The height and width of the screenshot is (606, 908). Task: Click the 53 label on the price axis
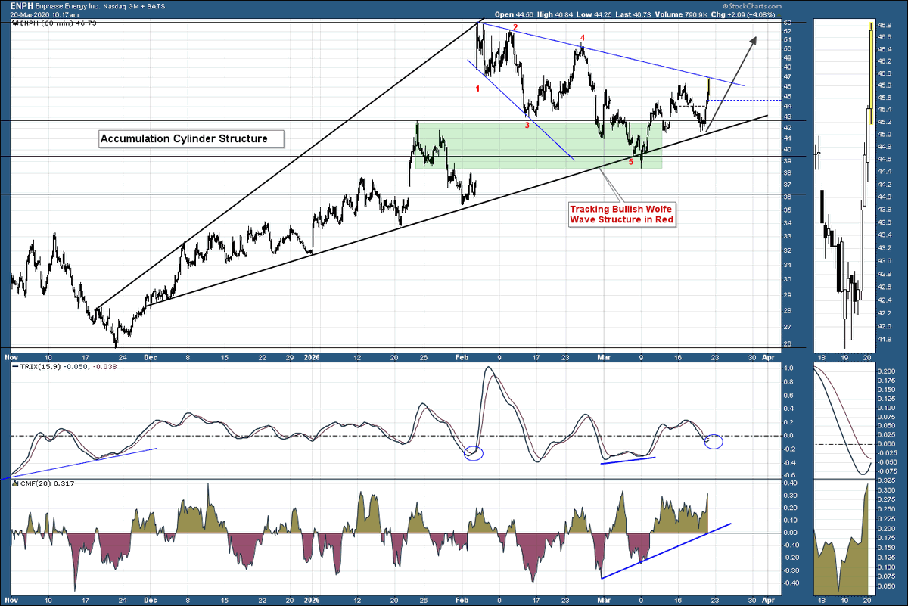tap(787, 23)
